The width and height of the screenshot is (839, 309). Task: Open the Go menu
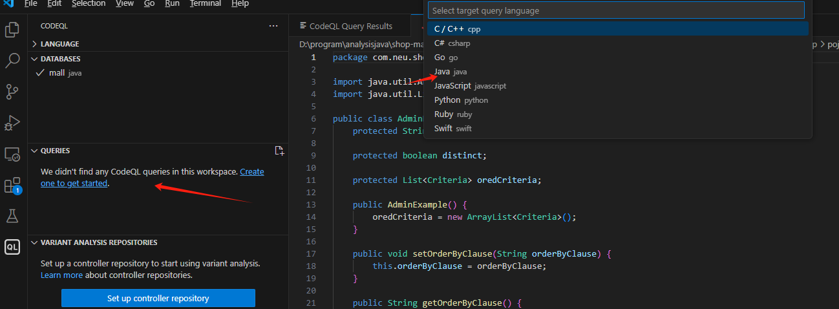point(149,3)
